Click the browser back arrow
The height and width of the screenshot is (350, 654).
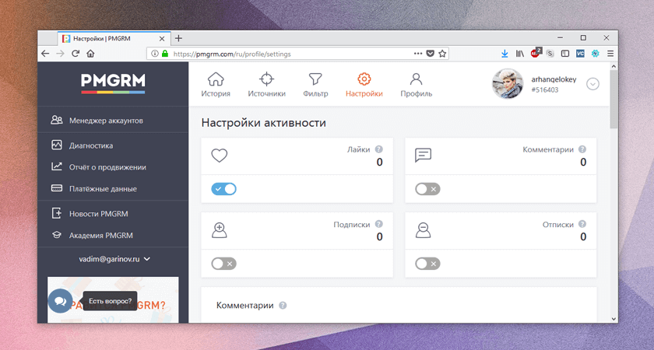45,54
